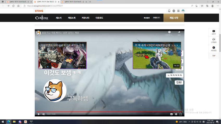Open the browser settings and more menu
This screenshot has width=221, height=124.
tap(218, 6)
